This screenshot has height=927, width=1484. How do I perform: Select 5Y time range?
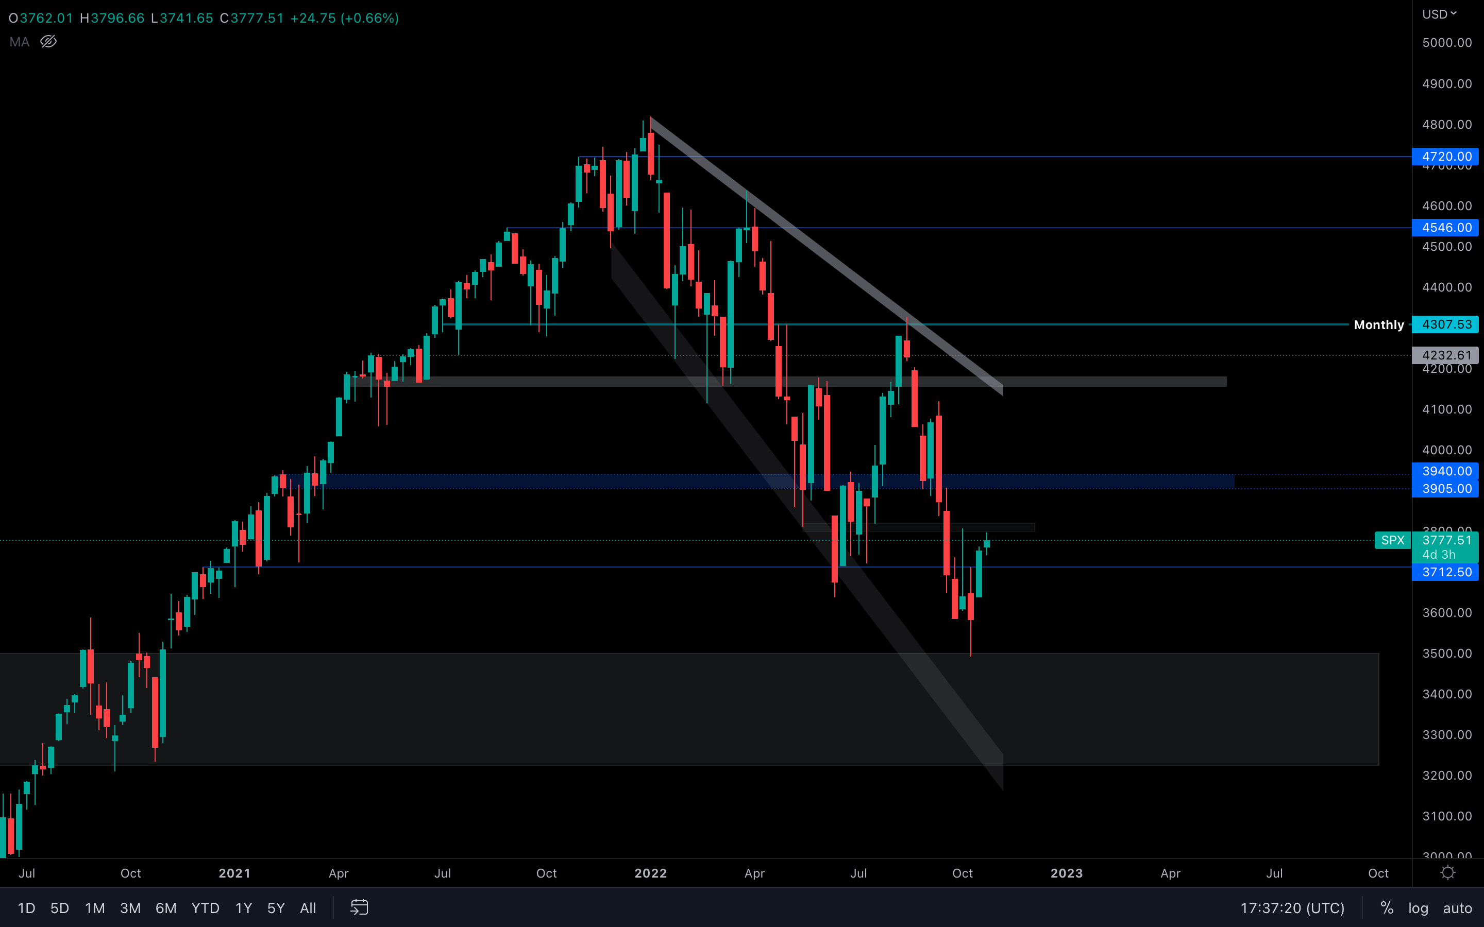(x=276, y=908)
